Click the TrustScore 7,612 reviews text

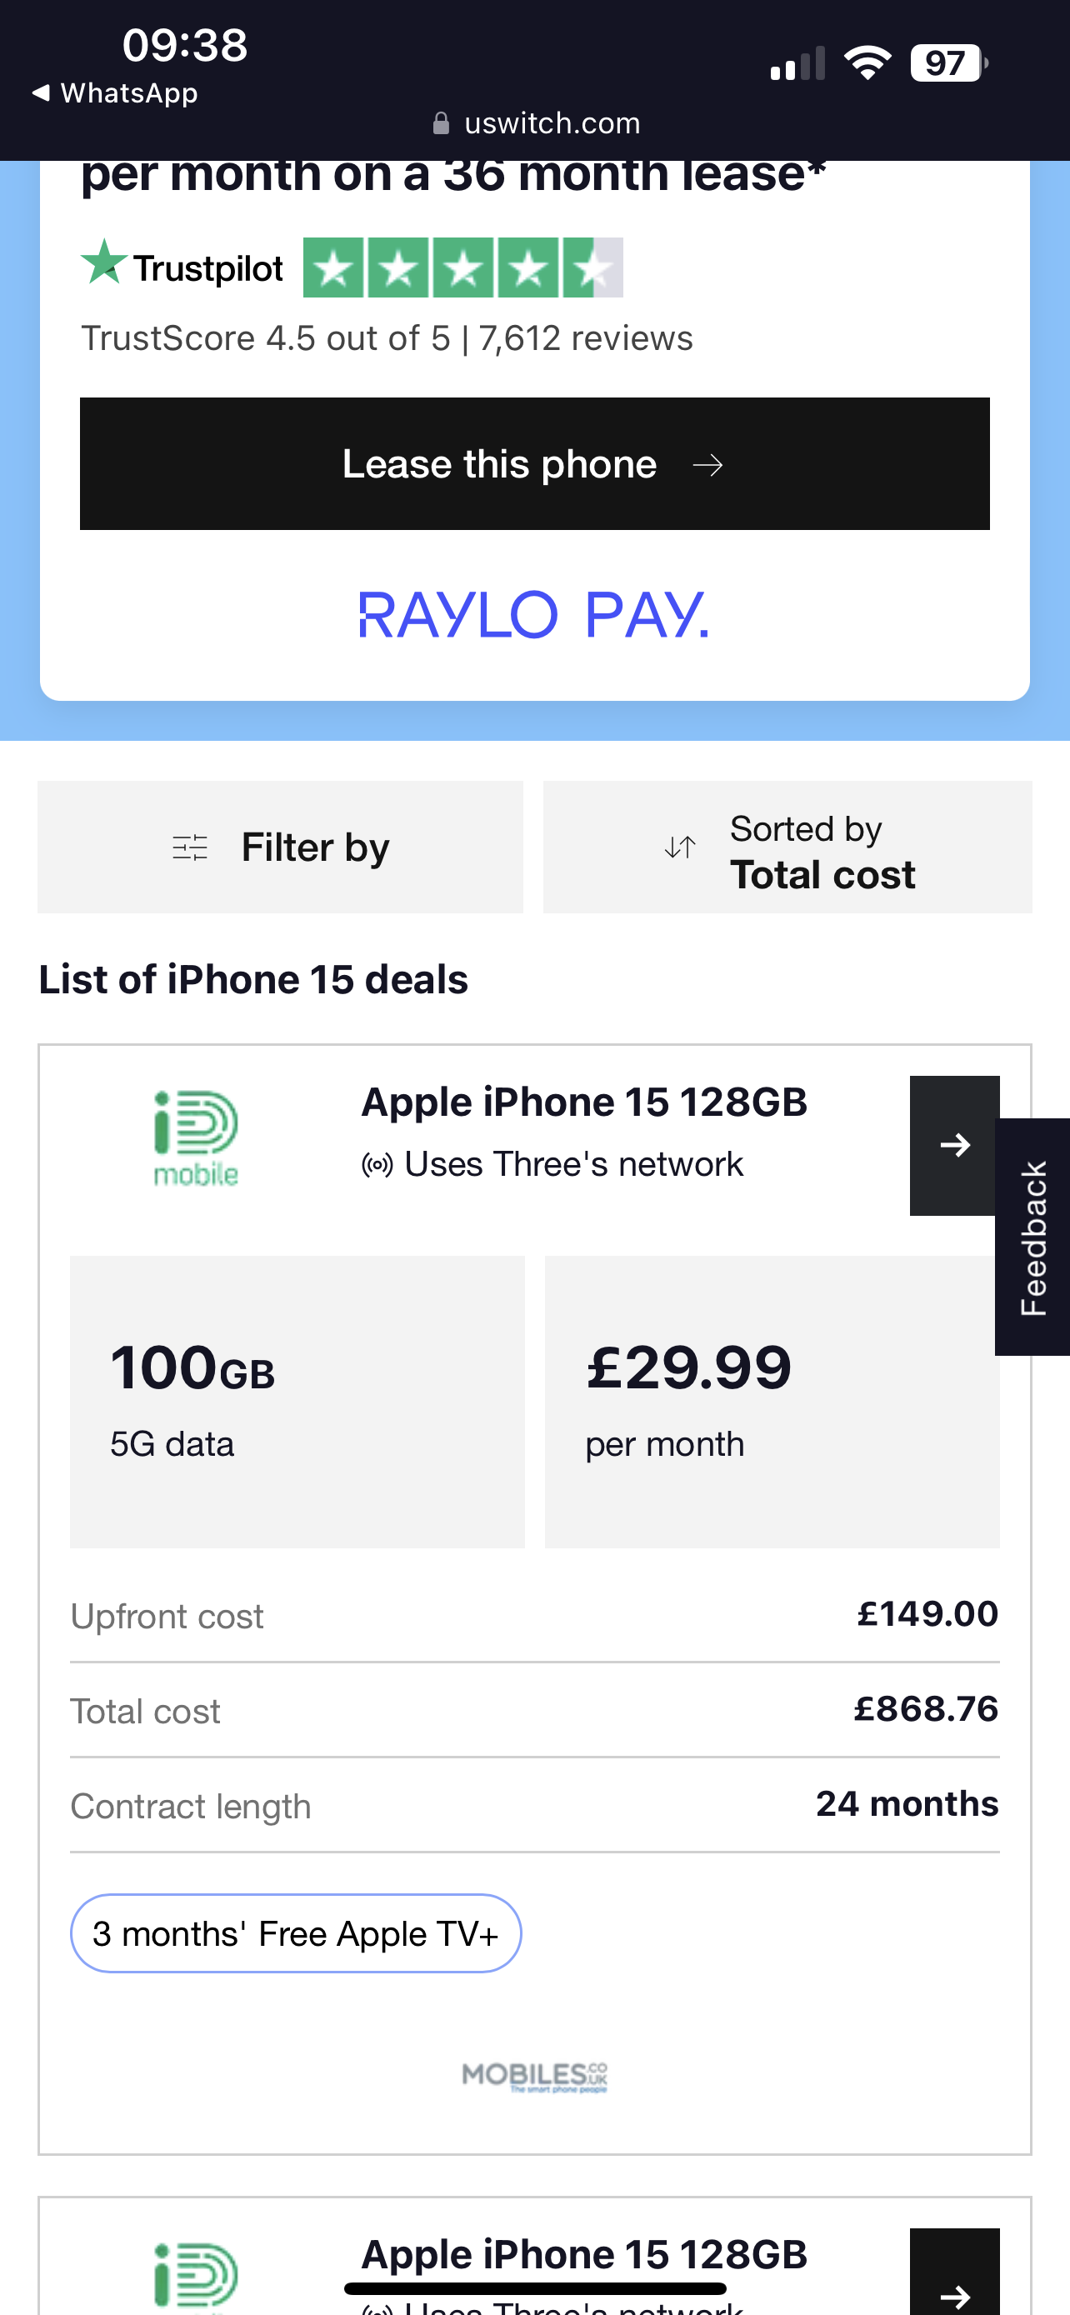[387, 339]
